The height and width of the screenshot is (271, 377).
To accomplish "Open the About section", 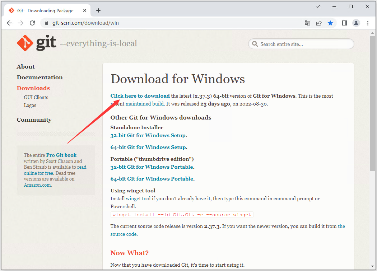I will [x=26, y=67].
